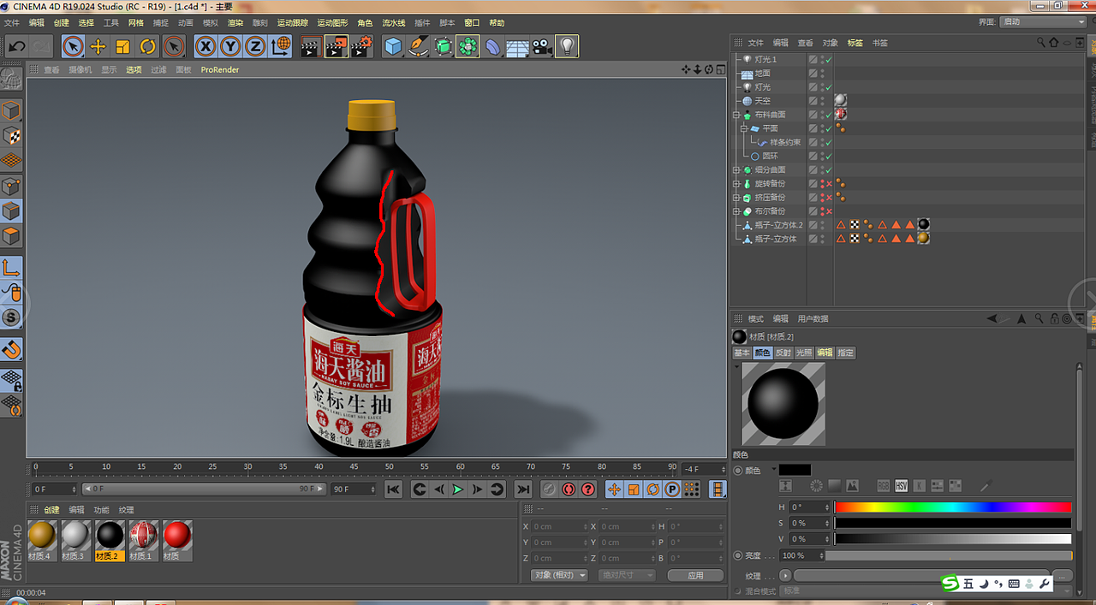This screenshot has width=1096, height=605.
Task: Click Record Active Objects button
Action: coord(549,489)
